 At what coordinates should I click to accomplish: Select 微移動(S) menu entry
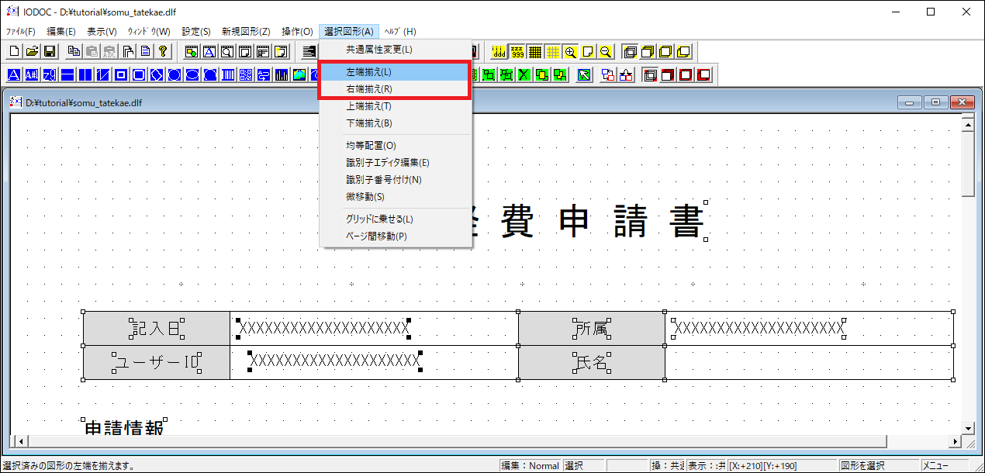(x=395, y=197)
